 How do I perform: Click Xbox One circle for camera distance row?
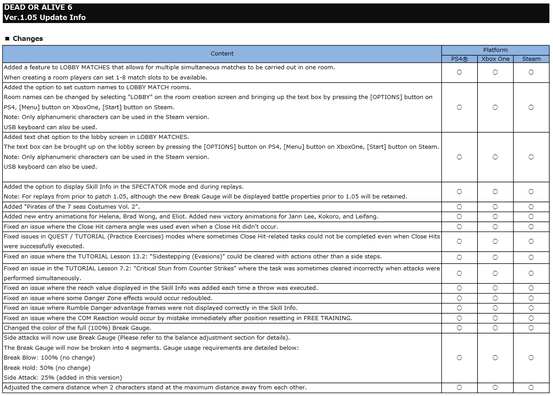point(495,388)
